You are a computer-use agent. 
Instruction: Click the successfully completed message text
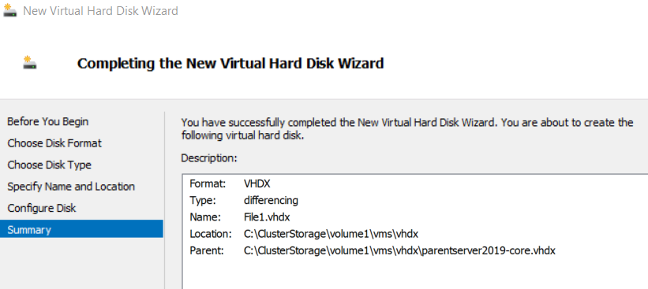(407, 128)
